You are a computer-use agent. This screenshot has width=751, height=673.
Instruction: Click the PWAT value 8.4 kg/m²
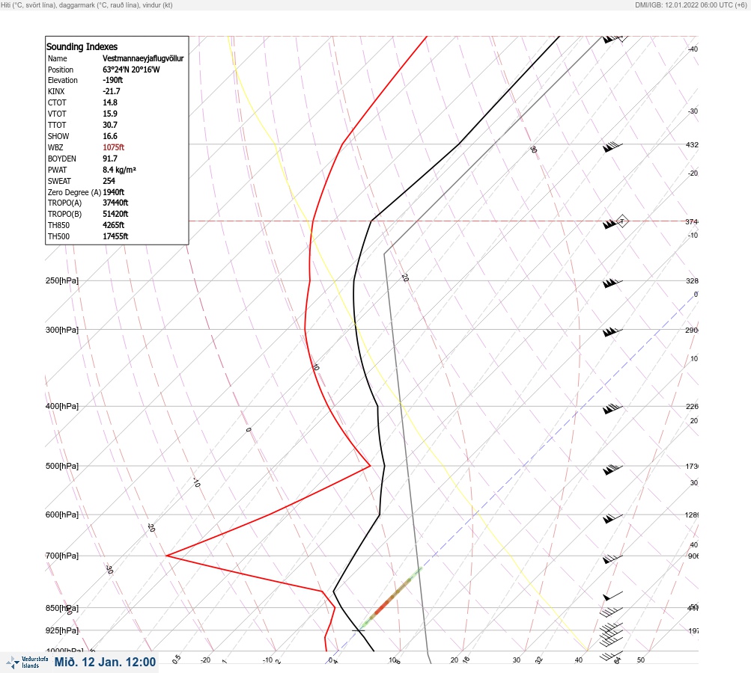tap(119, 170)
